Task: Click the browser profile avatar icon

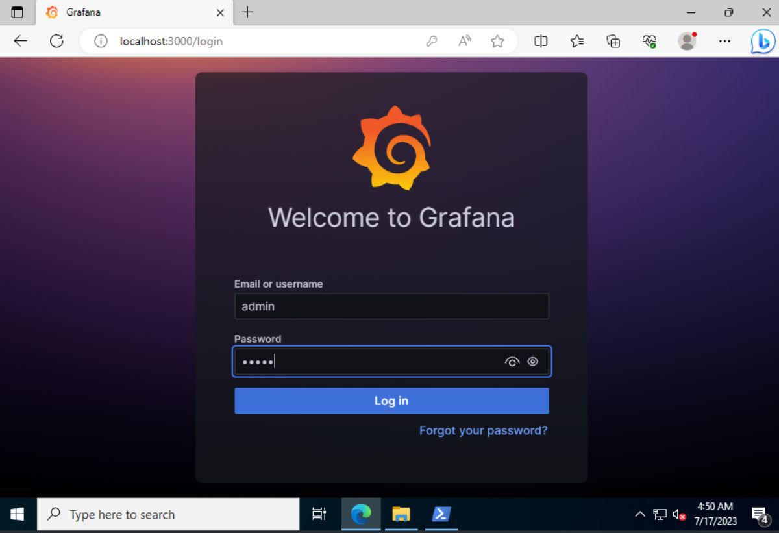Action: pos(687,41)
